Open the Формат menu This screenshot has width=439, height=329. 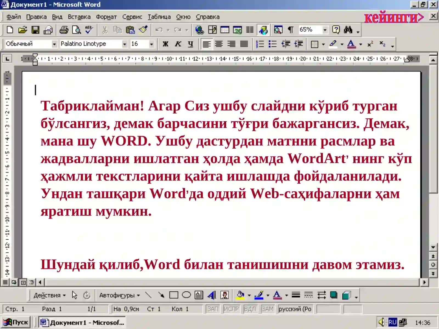click(106, 17)
